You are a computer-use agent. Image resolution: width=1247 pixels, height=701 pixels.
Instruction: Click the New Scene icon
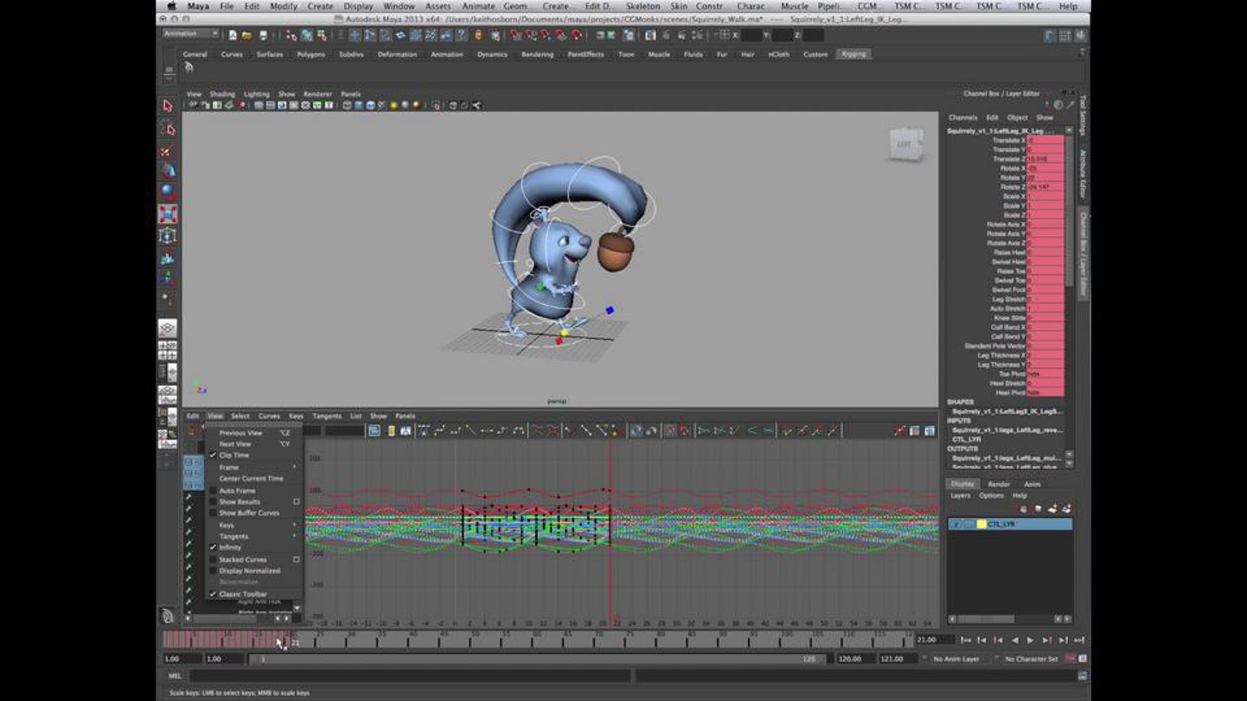pyautogui.click(x=232, y=35)
